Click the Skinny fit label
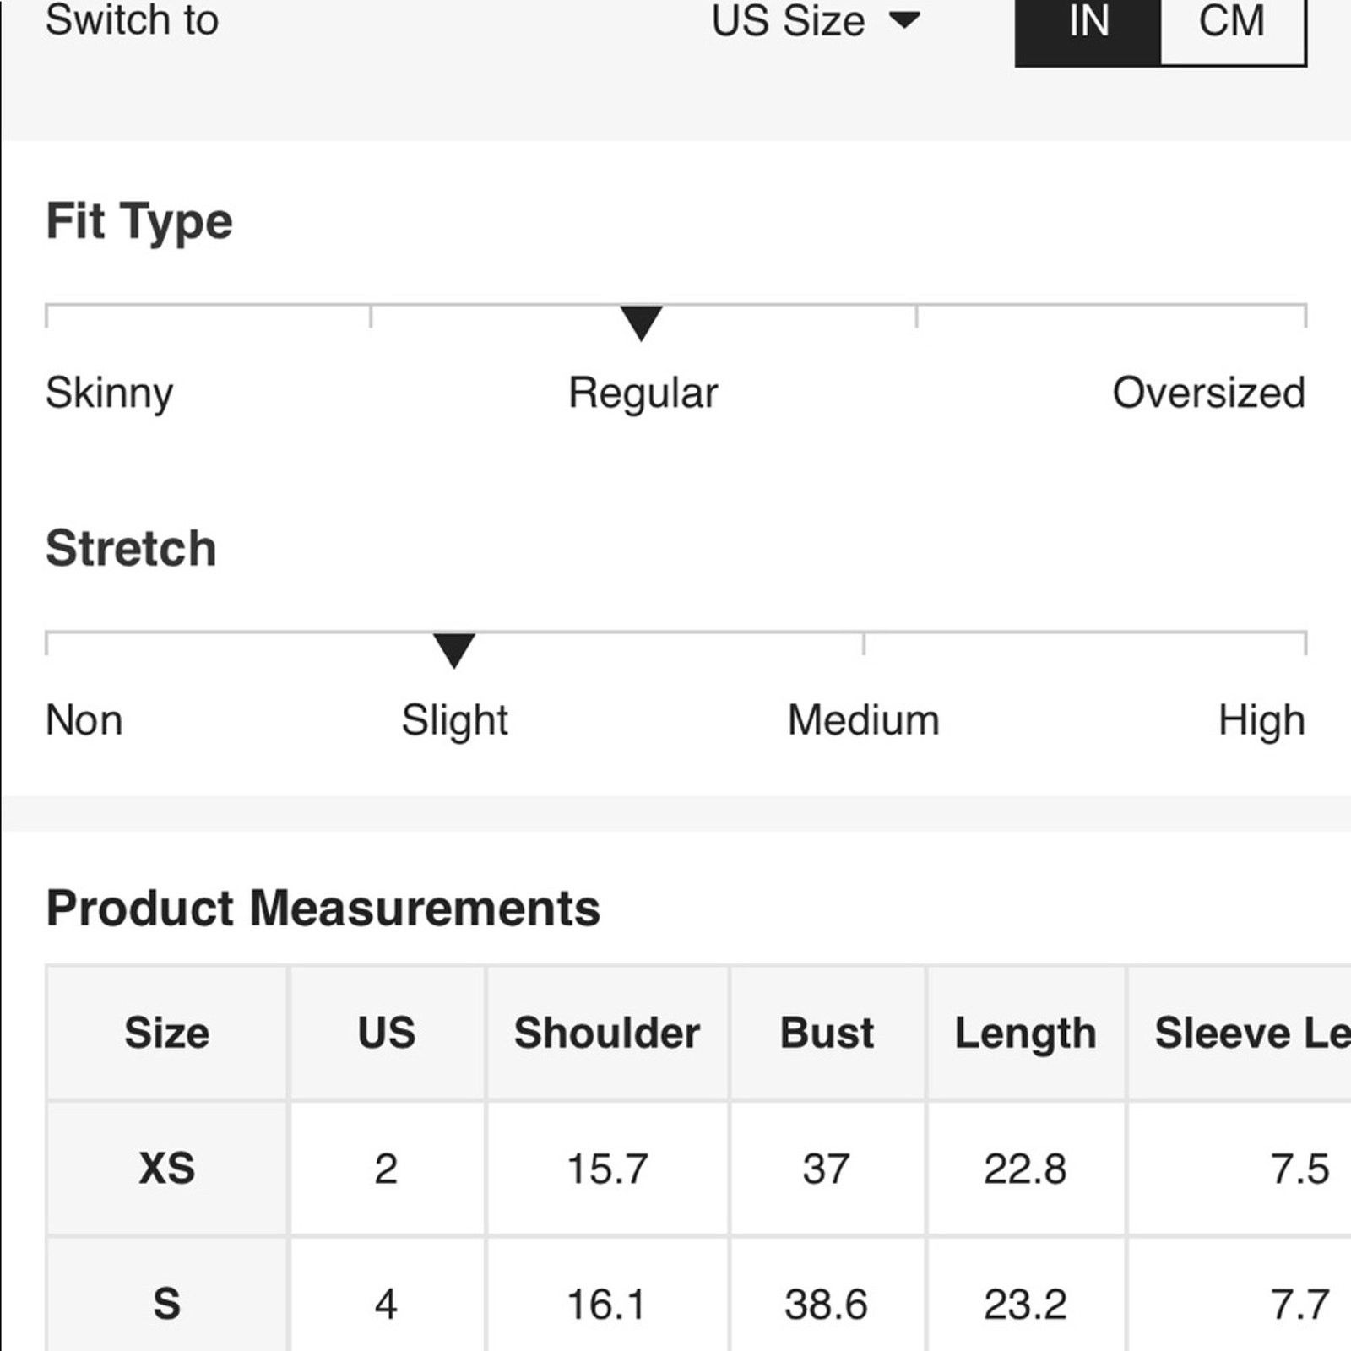The width and height of the screenshot is (1351, 1351). point(110,393)
